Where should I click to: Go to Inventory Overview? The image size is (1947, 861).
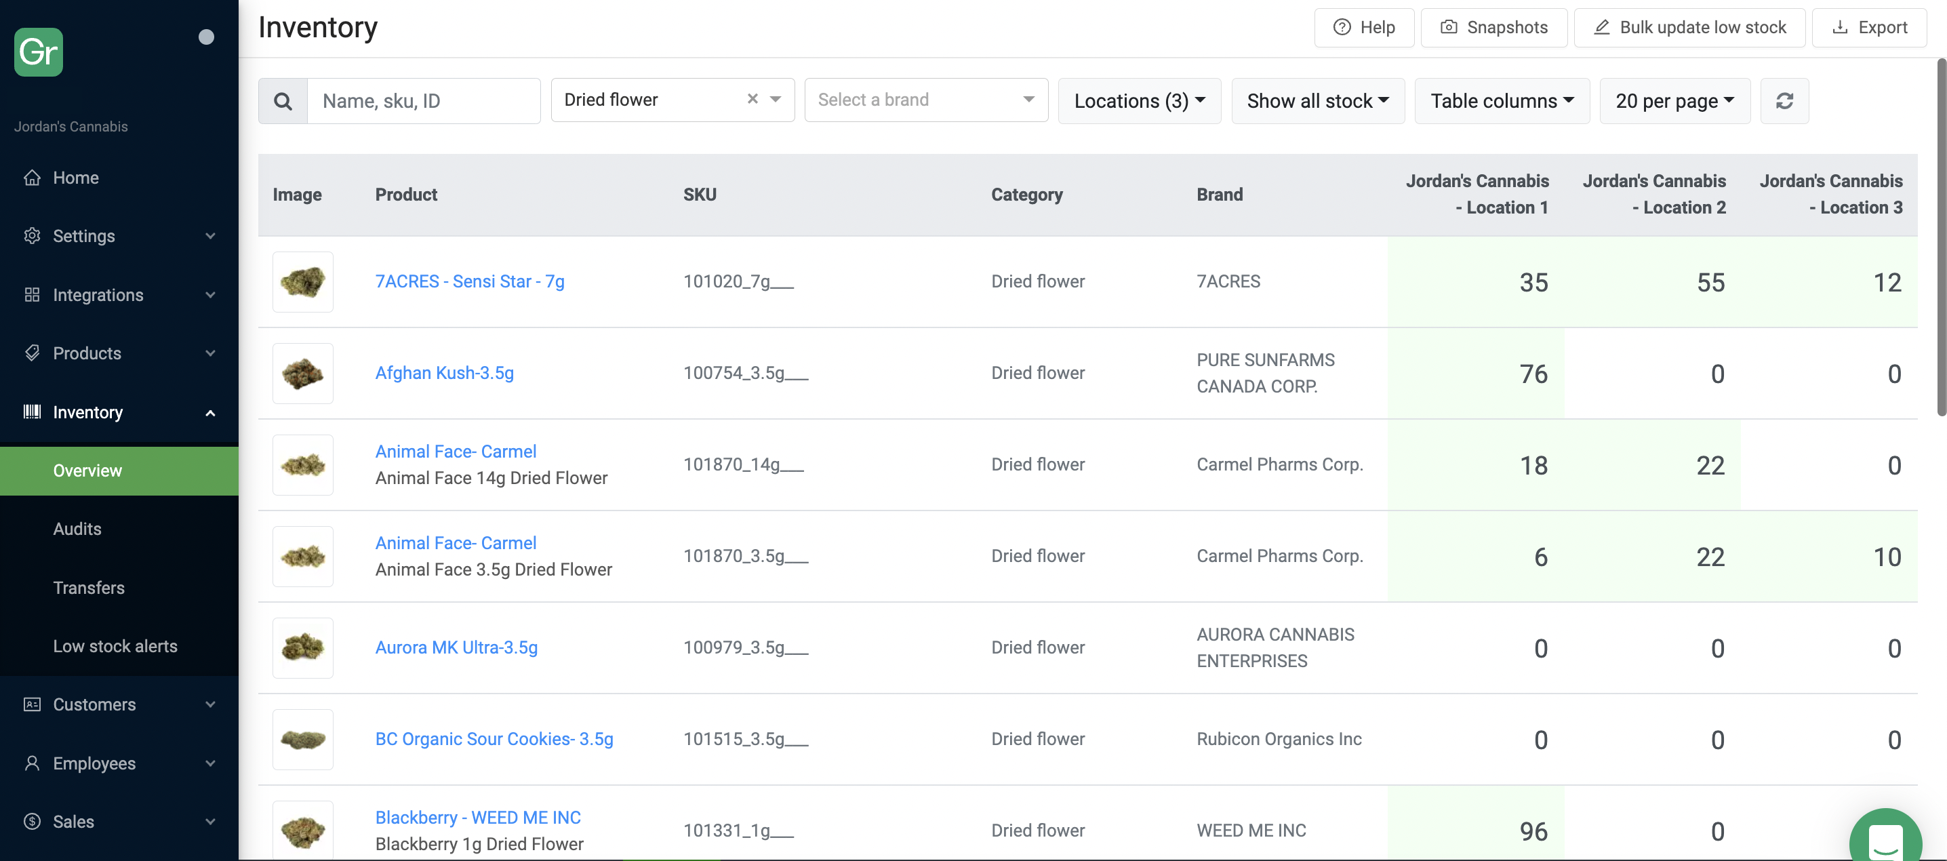tap(119, 471)
